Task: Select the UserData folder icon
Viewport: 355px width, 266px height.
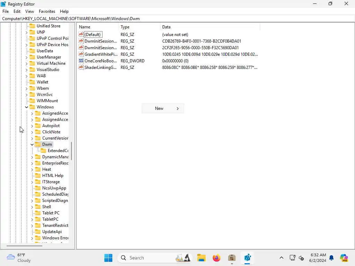Action: coord(32,51)
